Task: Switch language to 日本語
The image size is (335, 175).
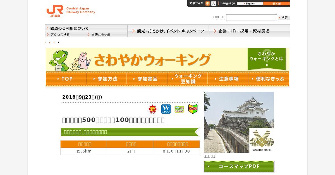Action: 276,4
